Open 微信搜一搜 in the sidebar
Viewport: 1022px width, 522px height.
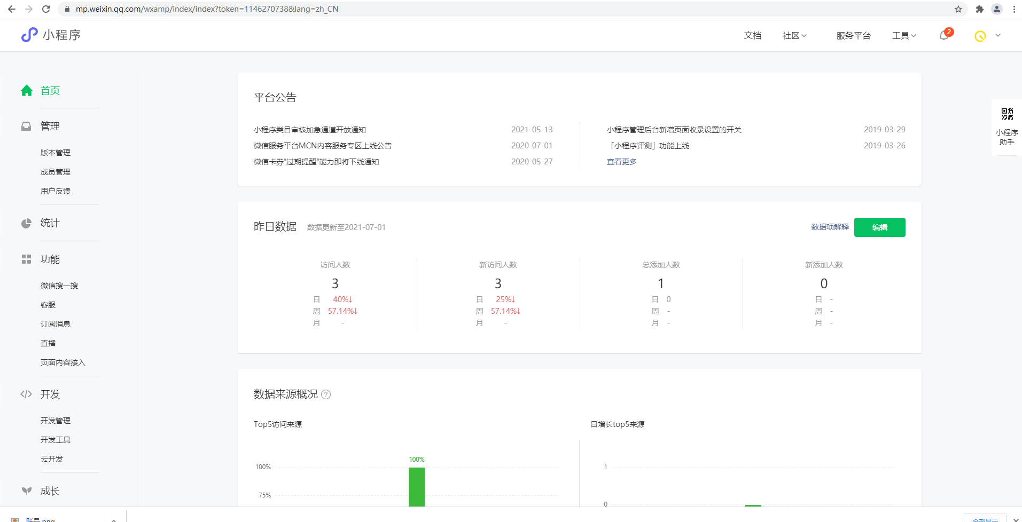click(59, 286)
